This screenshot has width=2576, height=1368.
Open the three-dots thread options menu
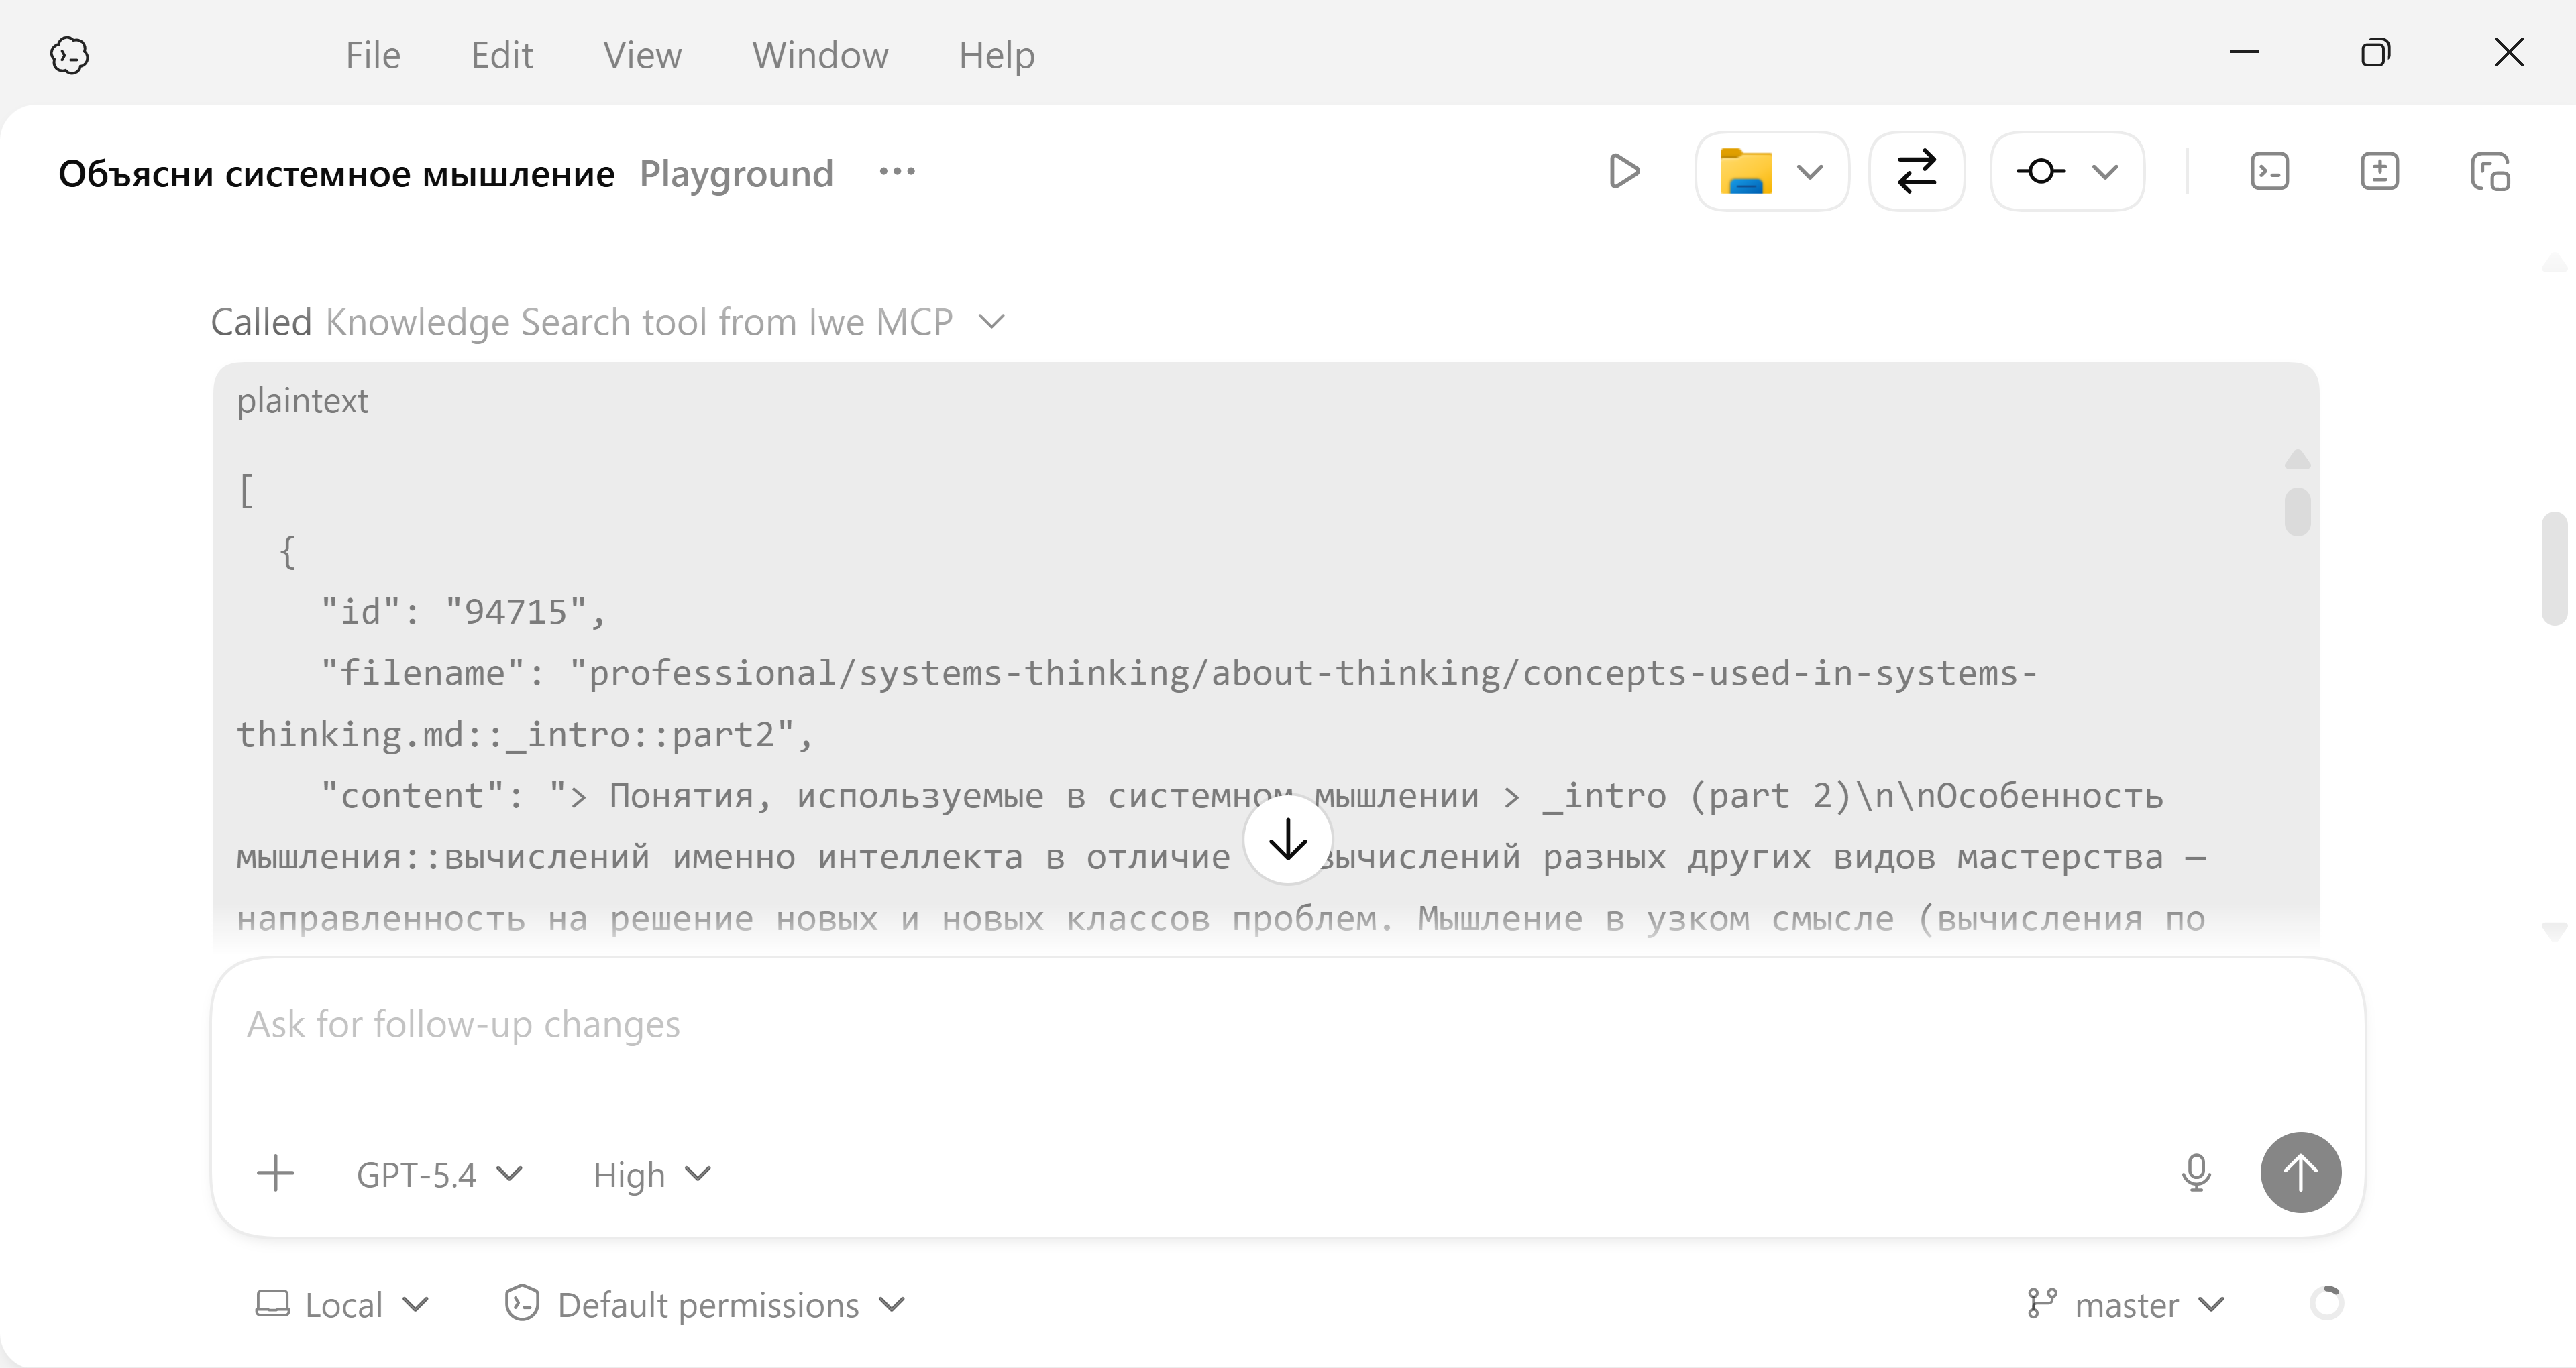click(x=897, y=172)
